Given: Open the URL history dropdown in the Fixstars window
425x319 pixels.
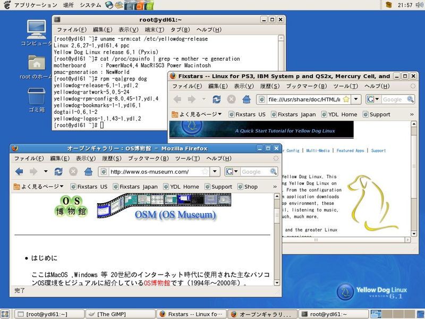Looking at the screenshot, I should [x=356, y=99].
